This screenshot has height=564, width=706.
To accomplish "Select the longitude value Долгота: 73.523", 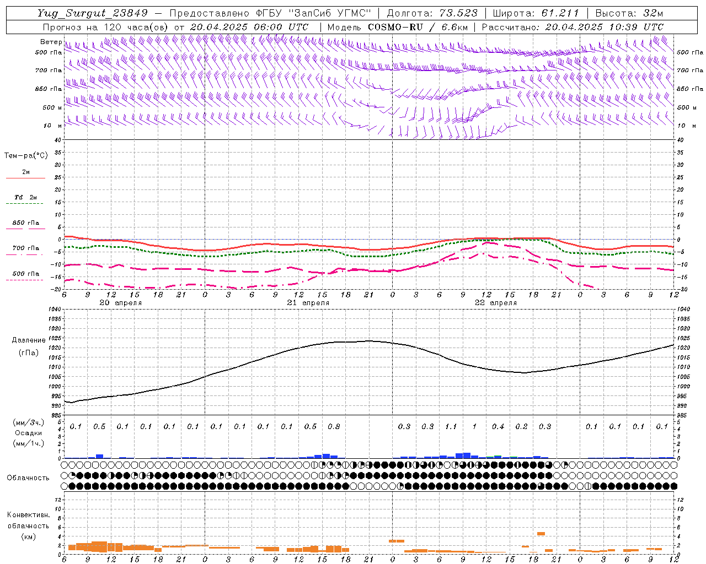I will 432,13.
